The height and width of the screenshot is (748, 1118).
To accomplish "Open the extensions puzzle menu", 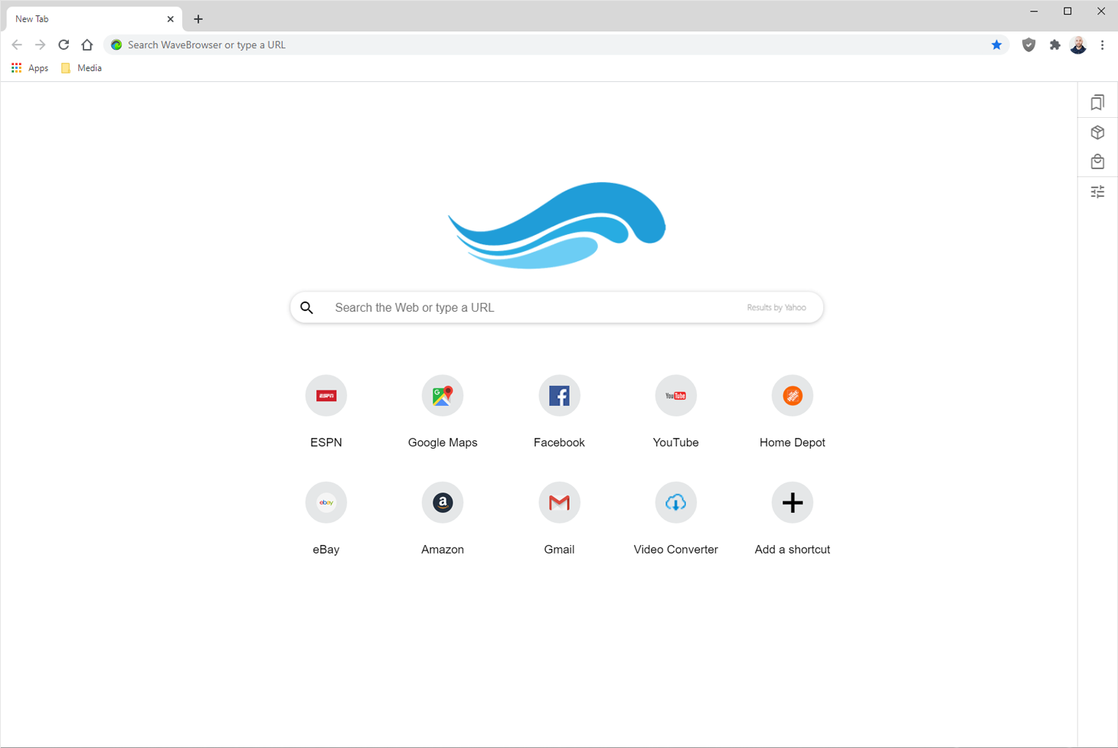I will [x=1054, y=45].
